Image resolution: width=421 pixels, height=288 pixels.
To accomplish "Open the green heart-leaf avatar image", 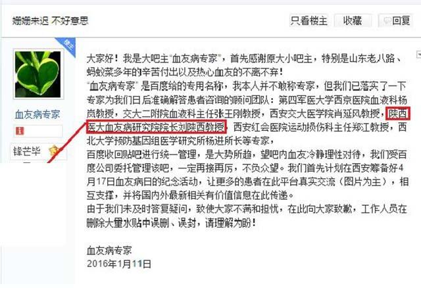I will [x=38, y=74].
